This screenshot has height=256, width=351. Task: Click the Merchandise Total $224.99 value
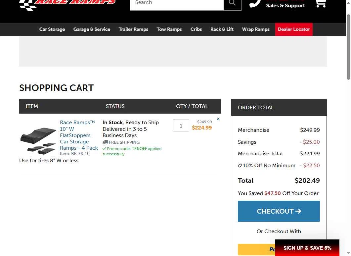tap(310, 154)
